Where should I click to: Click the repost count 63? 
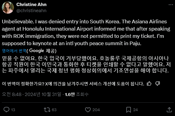(x=54, y=110)
